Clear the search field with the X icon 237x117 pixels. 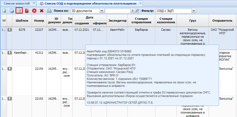click(x=132, y=11)
